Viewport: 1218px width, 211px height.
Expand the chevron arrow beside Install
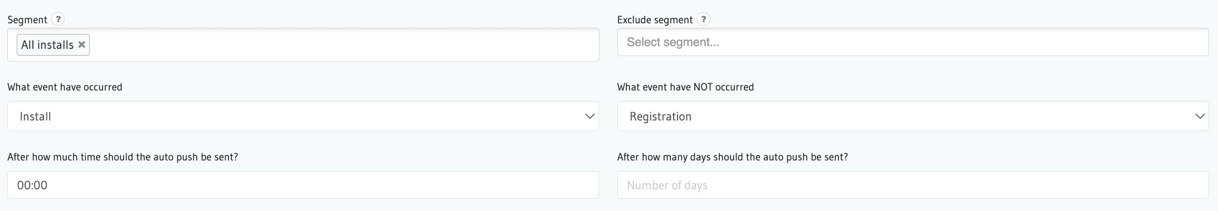tap(589, 116)
